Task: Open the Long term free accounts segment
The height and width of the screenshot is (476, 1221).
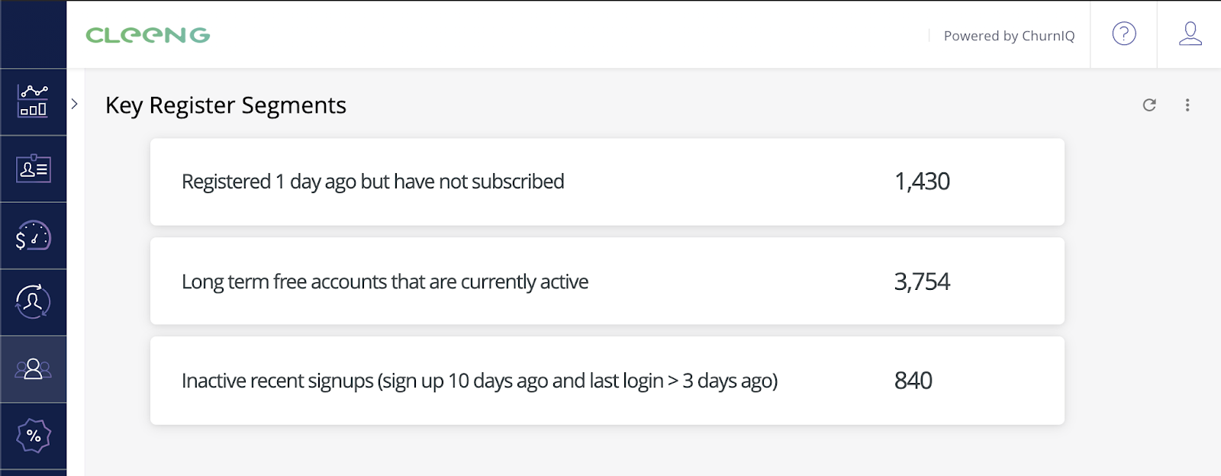Action: pyautogui.click(x=385, y=281)
